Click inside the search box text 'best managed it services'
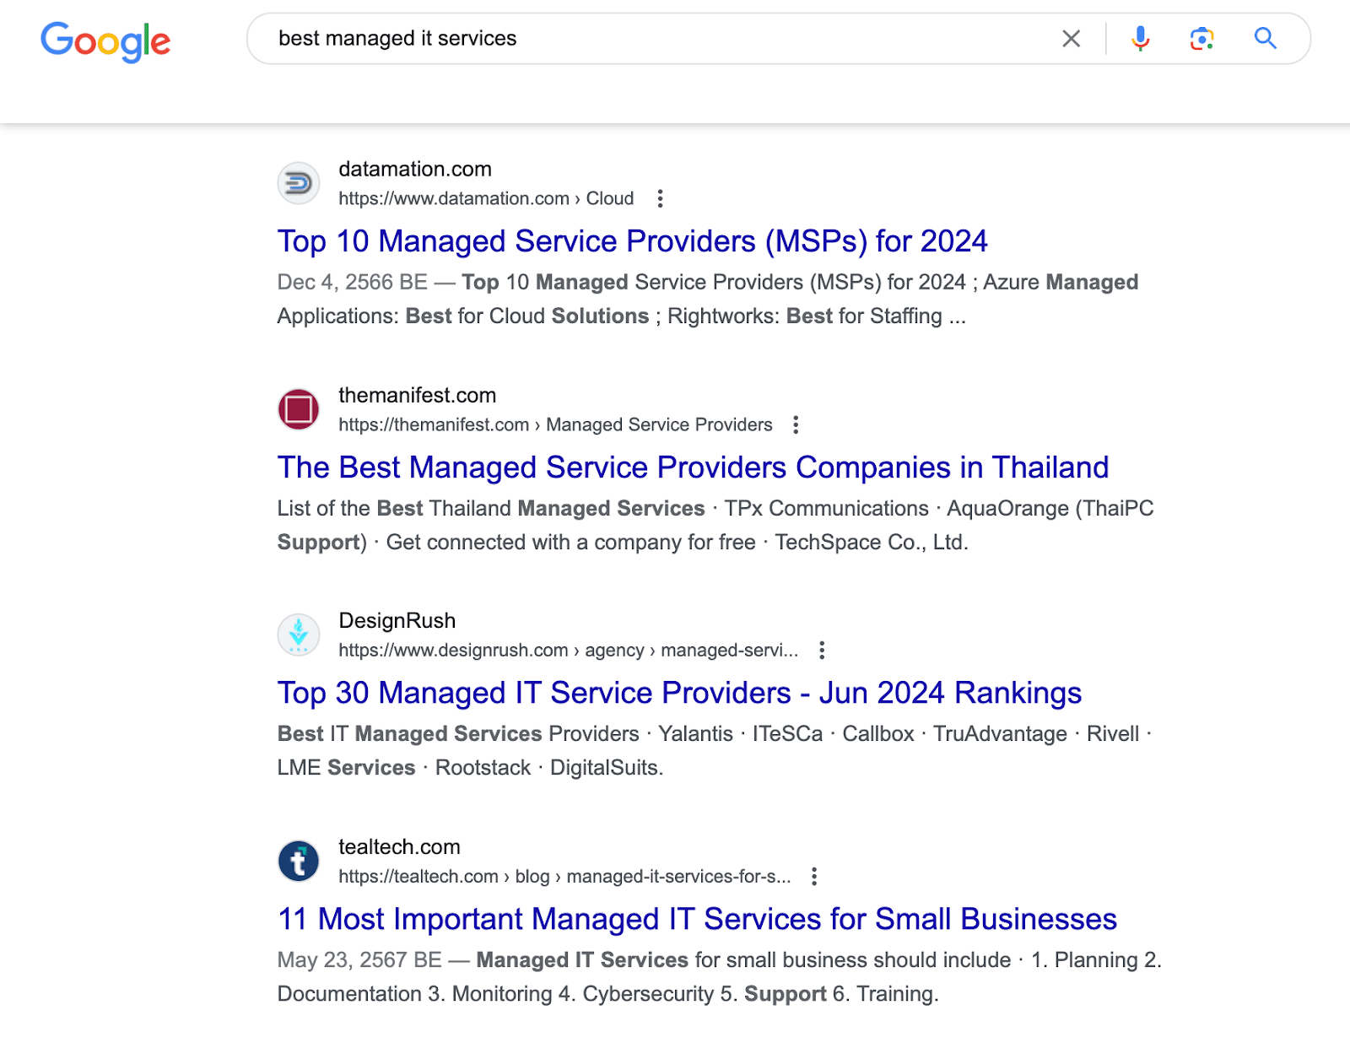Screen dimensions: 1350x1048 (397, 39)
